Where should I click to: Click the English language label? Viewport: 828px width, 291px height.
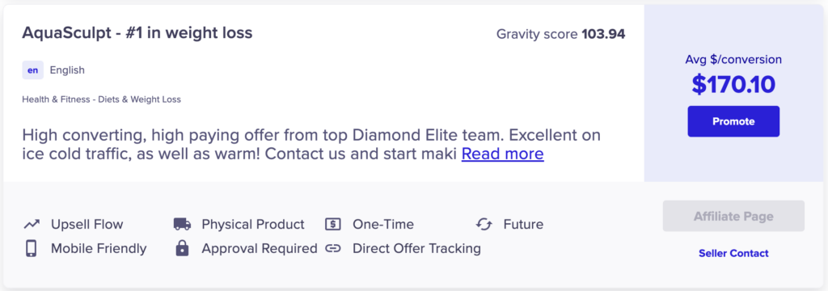click(67, 70)
